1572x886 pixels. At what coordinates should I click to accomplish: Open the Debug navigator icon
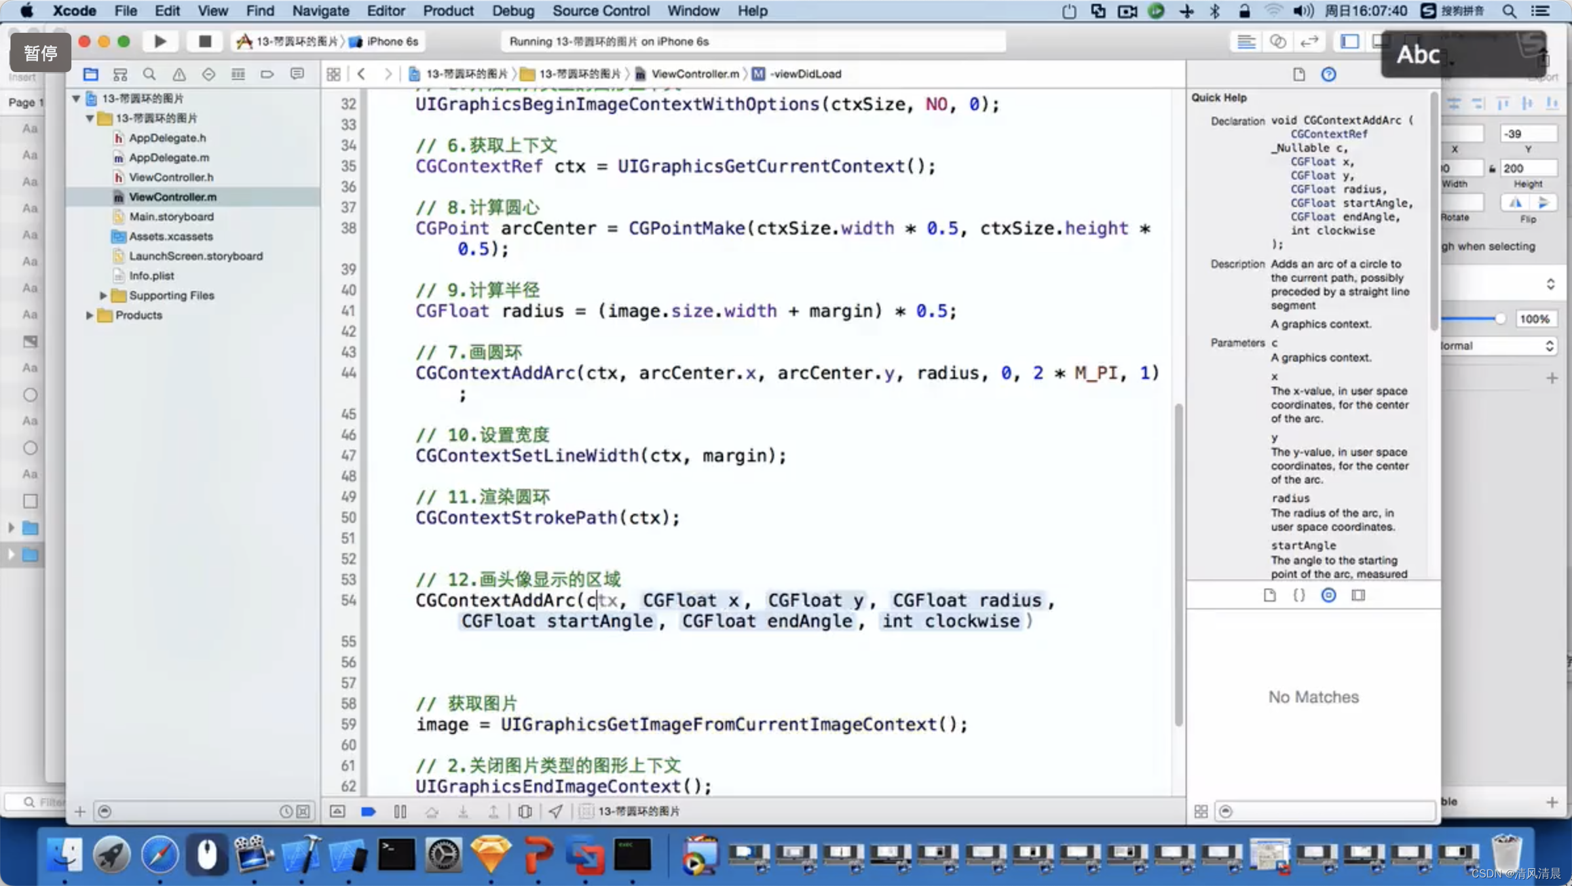pyautogui.click(x=238, y=74)
